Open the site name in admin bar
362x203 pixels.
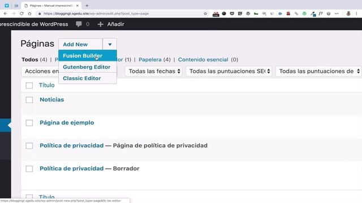coord(34,24)
